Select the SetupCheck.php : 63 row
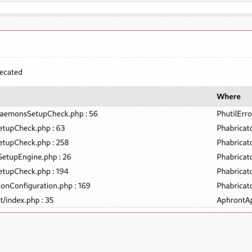252x252 pixels. [x=32, y=129]
